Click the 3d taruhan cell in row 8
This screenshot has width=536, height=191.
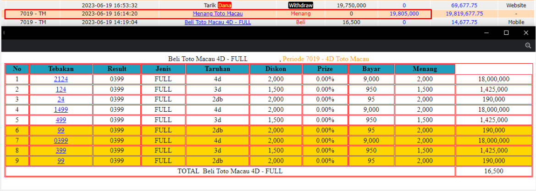217,150
